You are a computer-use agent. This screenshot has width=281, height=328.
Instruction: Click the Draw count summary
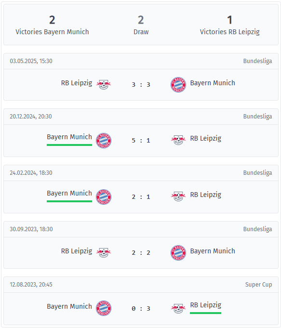pyautogui.click(x=141, y=25)
